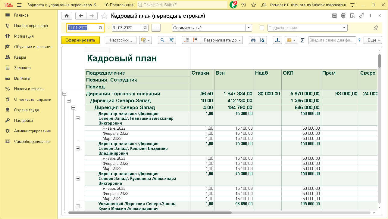388x219 pixels.
Task: Collapse the Главацкий Александр Викторович row group
Action: point(78,119)
